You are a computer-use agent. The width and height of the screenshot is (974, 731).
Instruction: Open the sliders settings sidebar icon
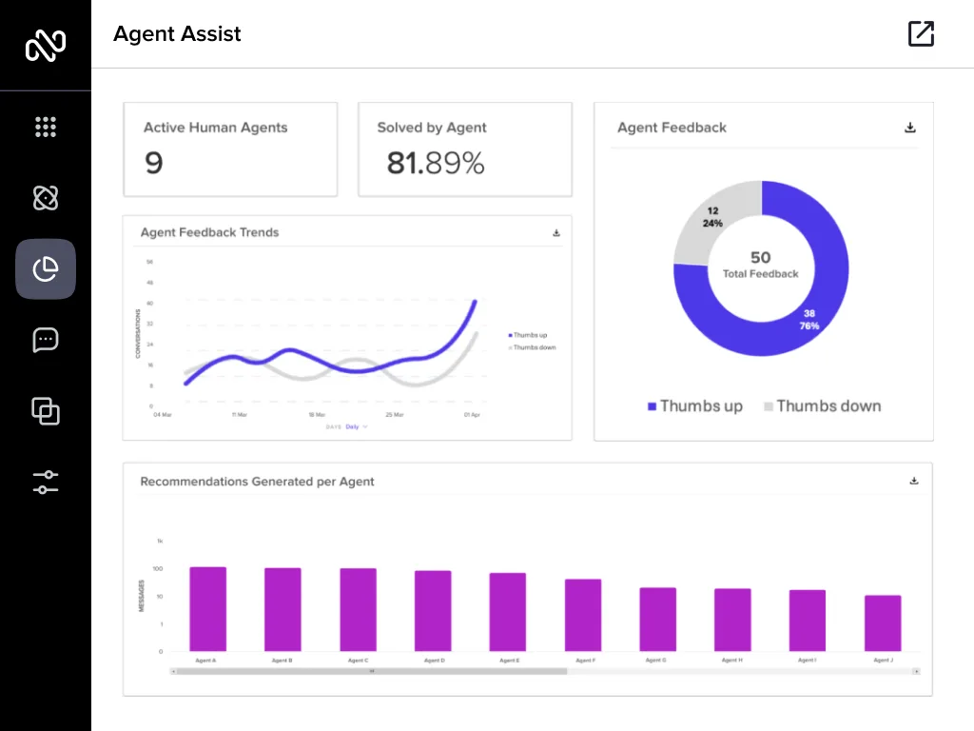coord(46,483)
